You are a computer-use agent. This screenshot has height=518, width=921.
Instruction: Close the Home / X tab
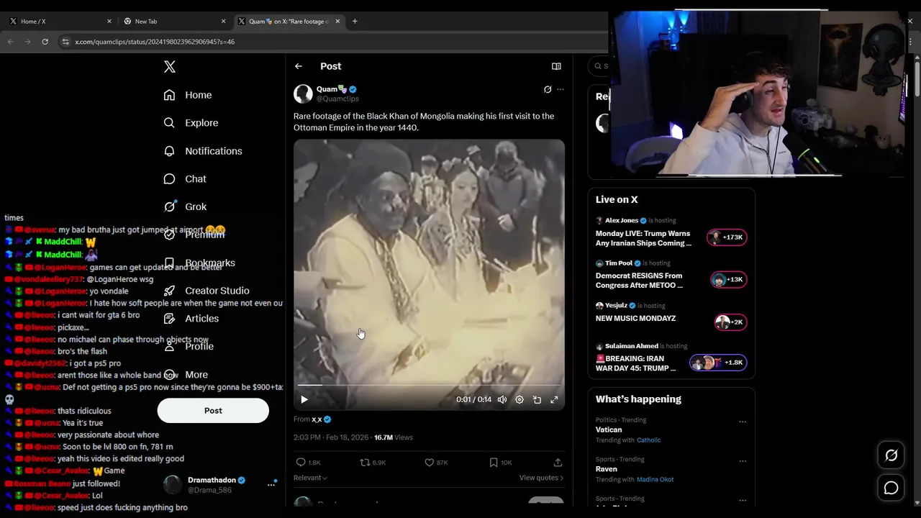pos(109,22)
